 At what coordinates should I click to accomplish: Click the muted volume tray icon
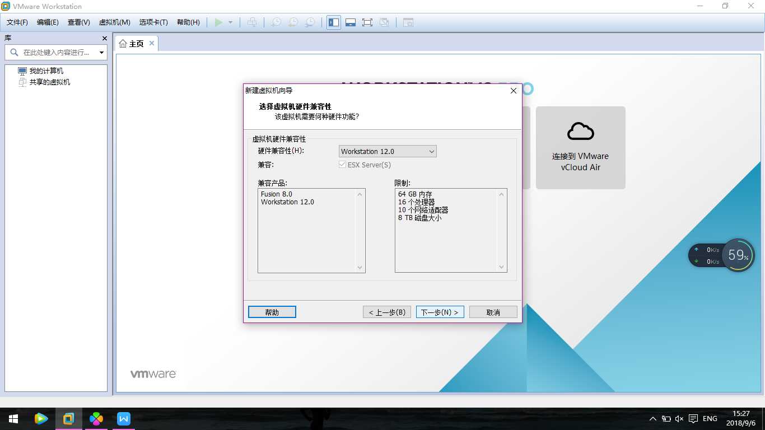(x=679, y=419)
